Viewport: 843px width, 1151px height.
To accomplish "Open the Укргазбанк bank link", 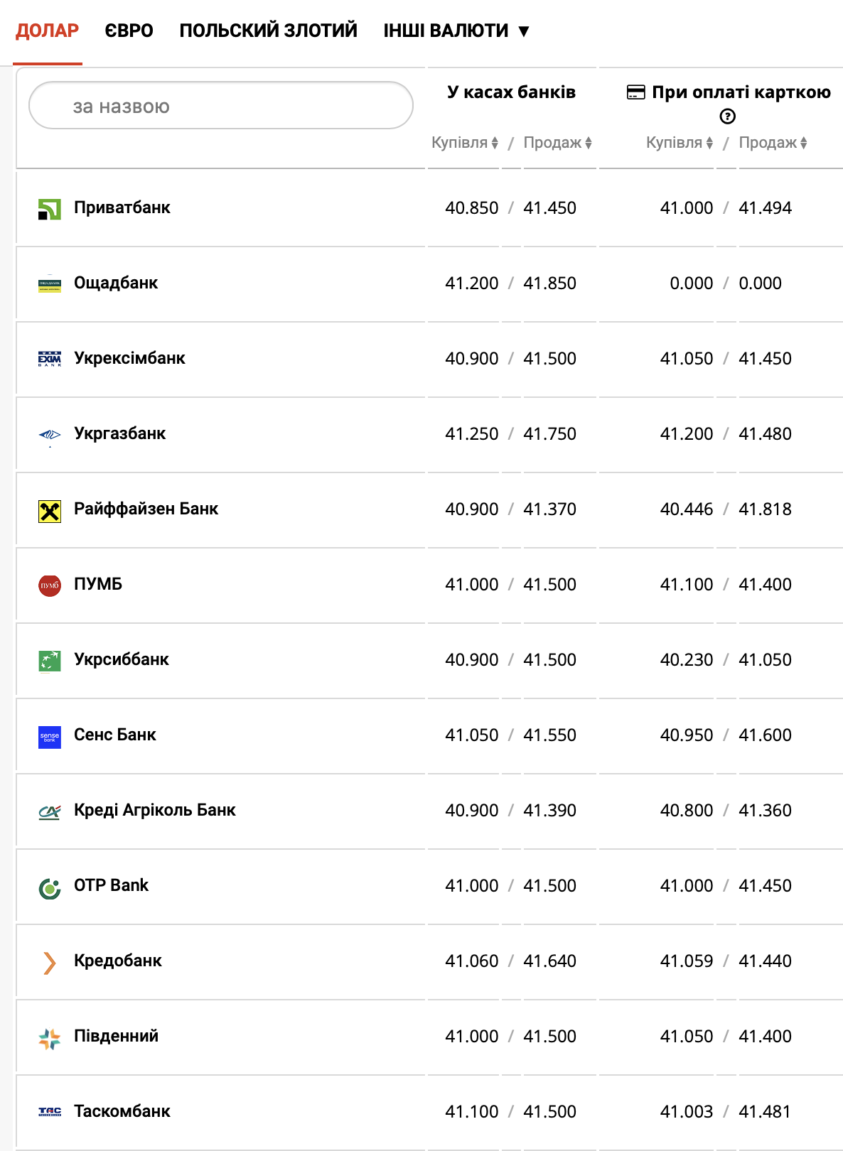I will pos(119,433).
